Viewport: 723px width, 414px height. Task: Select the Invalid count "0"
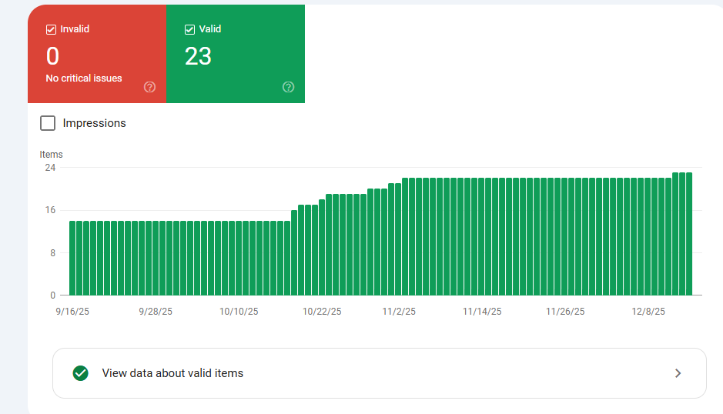(x=52, y=56)
